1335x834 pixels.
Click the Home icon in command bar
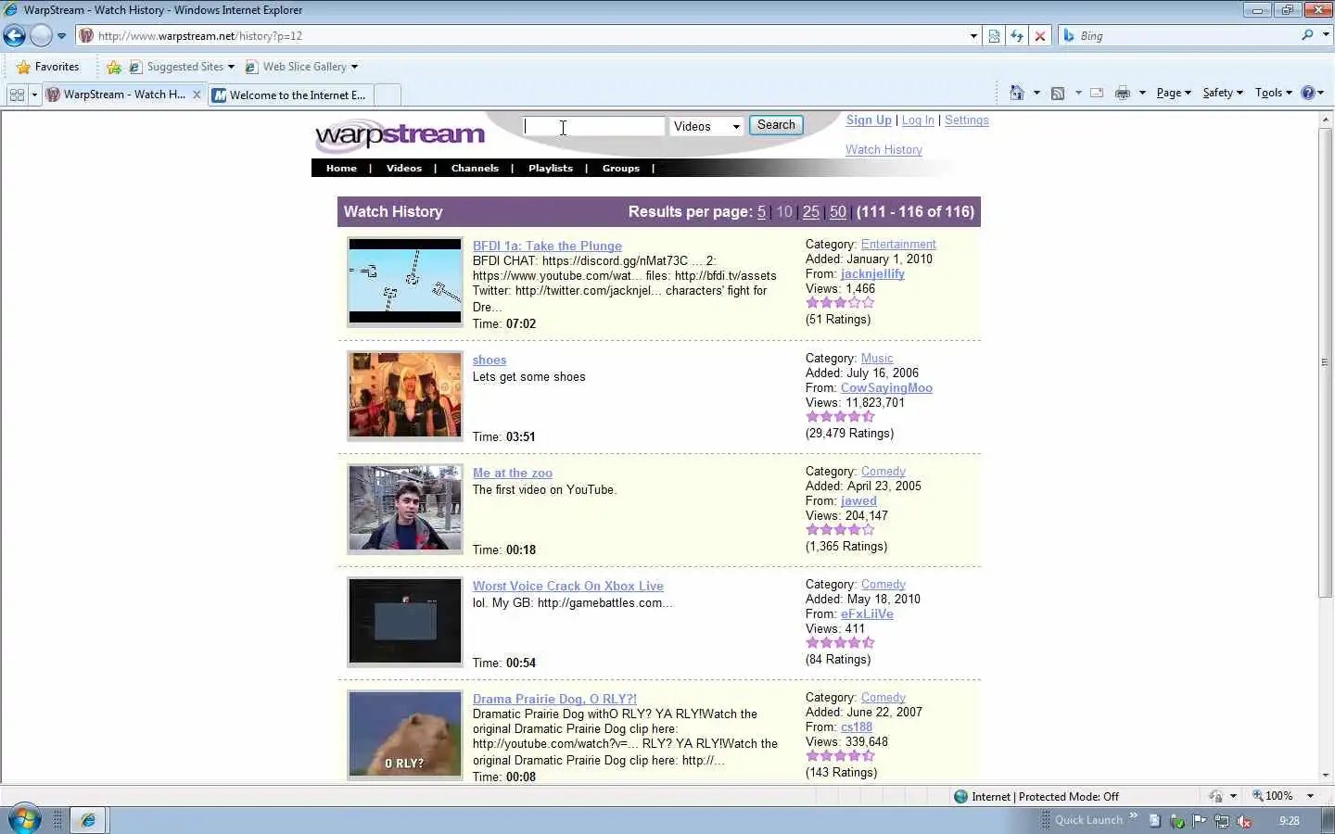pos(1017,93)
